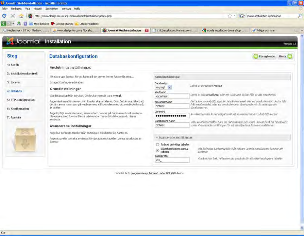Click step '7 : Avsluta'
This screenshot has width=304, height=236.
14,117
